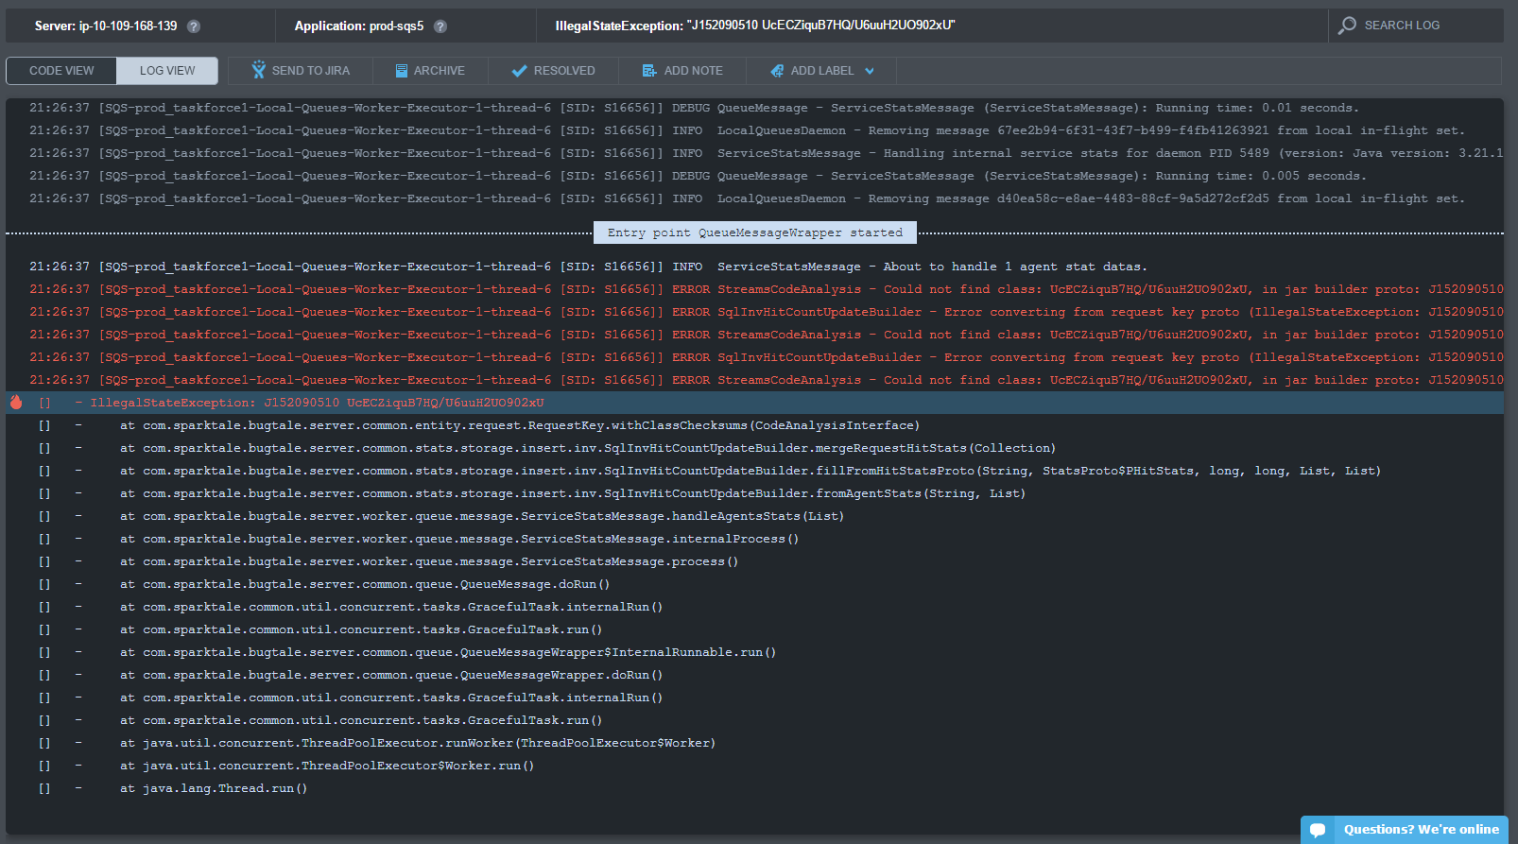Screen dimensions: 1518x844
Task: Click the help icon next to Server name
Action: tap(194, 26)
